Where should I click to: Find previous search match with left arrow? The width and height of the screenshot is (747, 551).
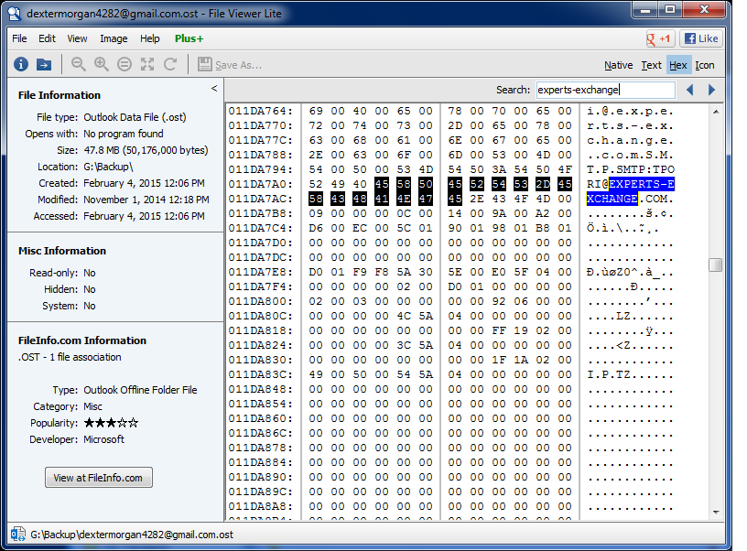tap(690, 90)
